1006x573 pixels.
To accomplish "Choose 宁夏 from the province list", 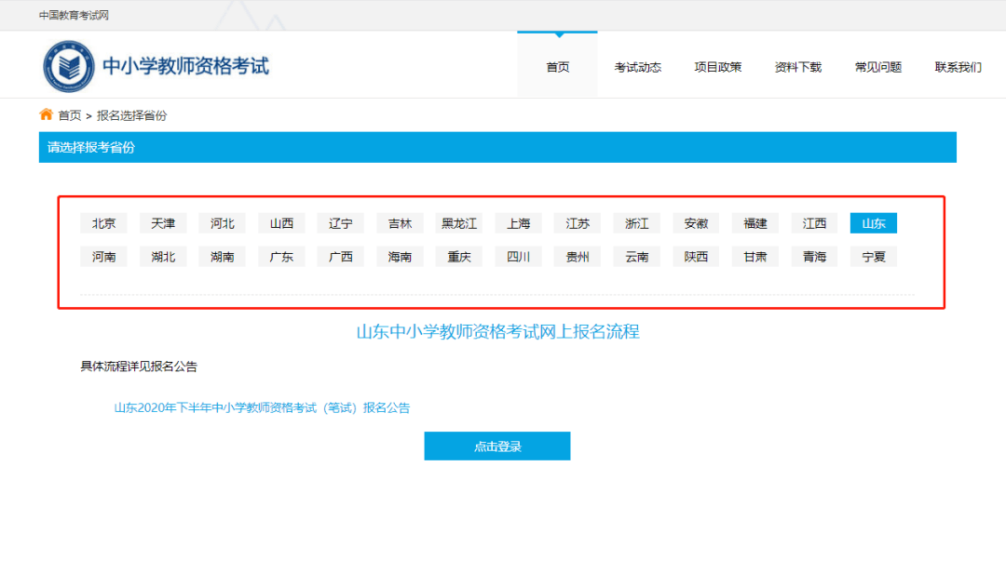I will point(874,257).
